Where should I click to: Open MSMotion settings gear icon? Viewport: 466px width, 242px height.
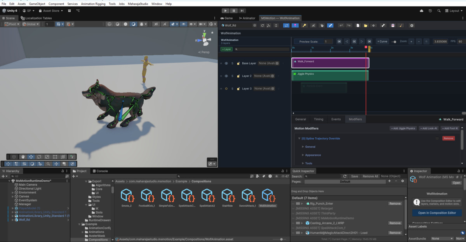[x=412, y=25]
